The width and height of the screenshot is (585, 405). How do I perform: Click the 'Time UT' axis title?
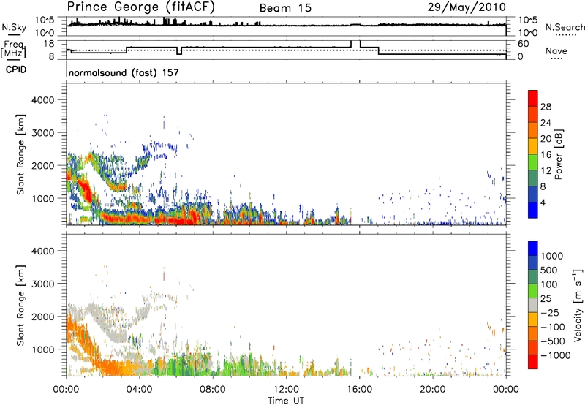click(x=286, y=400)
